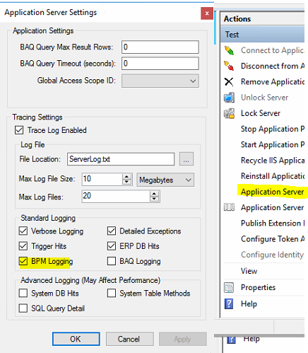This screenshot has height=353, width=308.
Task: Click the Max Log Files value field
Action: pos(116,197)
